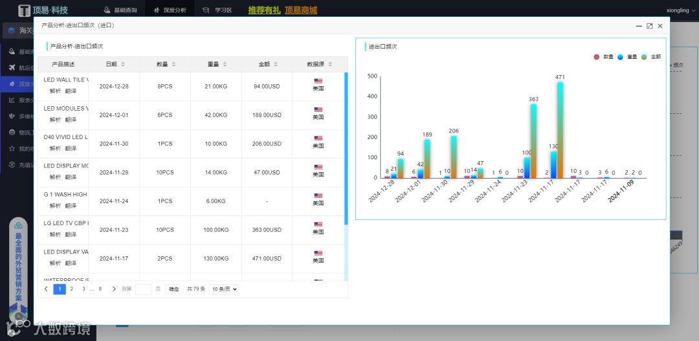
Task: Click 解析 under LED DISPLAY VA row
Action: pyautogui.click(x=55, y=263)
